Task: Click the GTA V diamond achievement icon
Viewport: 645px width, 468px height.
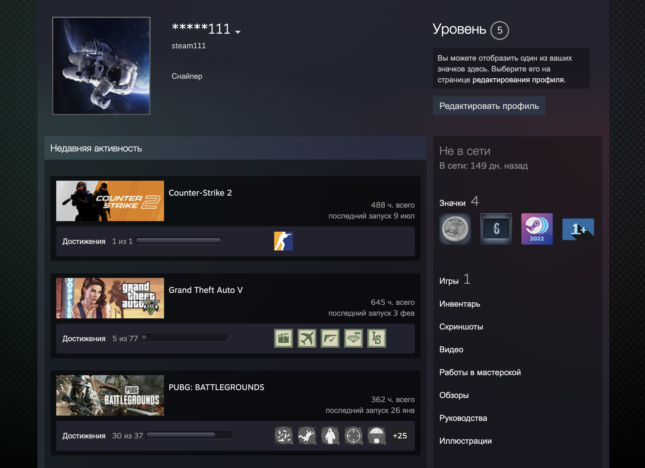Action: coord(353,338)
